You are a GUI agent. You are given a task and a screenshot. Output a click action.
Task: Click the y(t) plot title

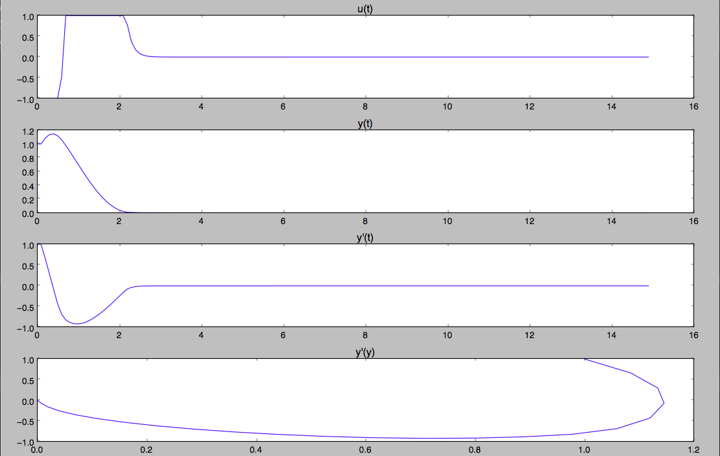pyautogui.click(x=365, y=124)
